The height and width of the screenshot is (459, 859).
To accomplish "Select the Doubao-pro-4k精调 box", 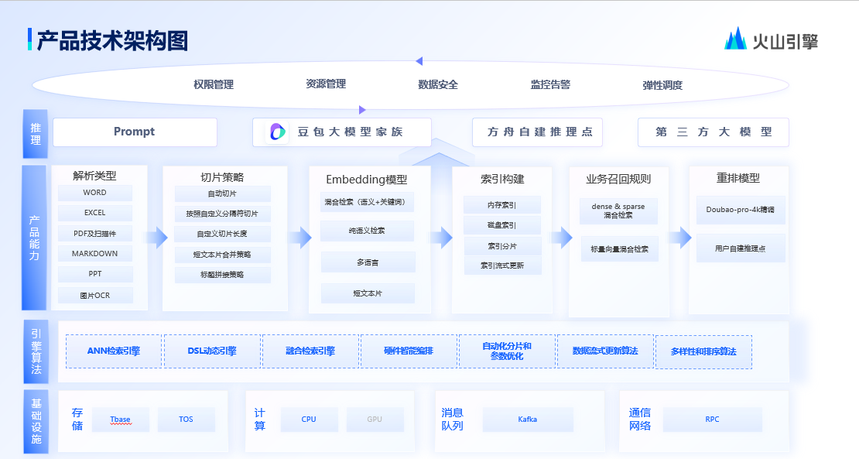I will (x=740, y=210).
